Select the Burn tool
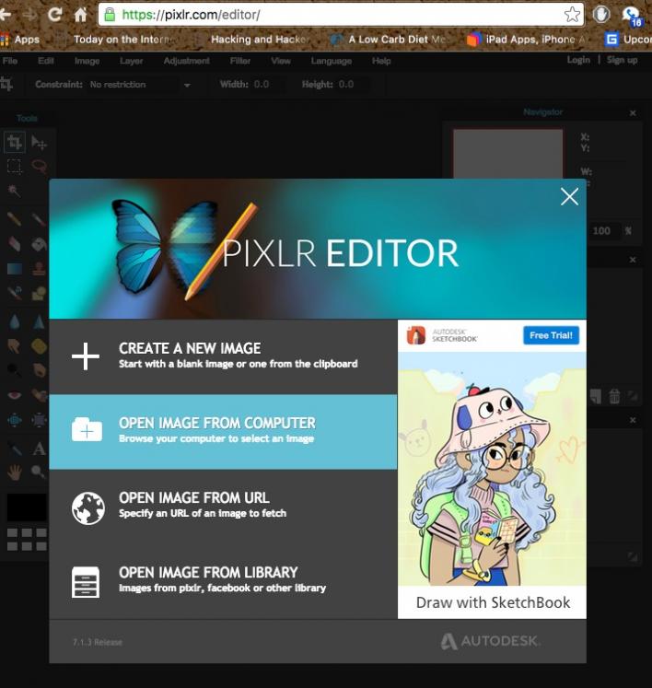This screenshot has width=652, height=688. [39, 370]
